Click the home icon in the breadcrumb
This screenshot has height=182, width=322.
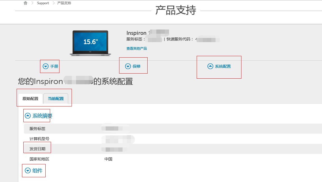pos(26,3)
